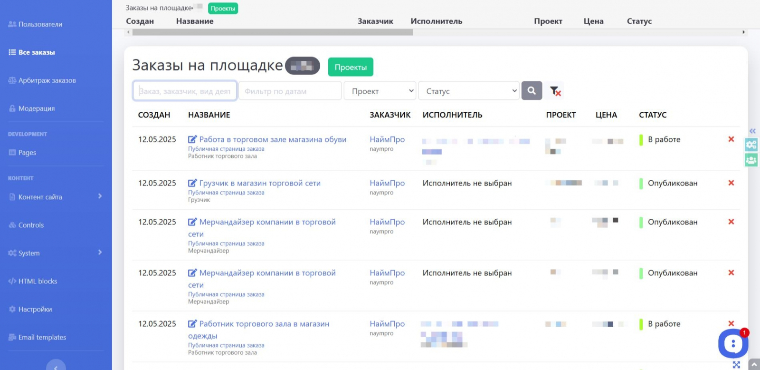Open public page for Работник торгового зала в магазин одежды

[226, 345]
